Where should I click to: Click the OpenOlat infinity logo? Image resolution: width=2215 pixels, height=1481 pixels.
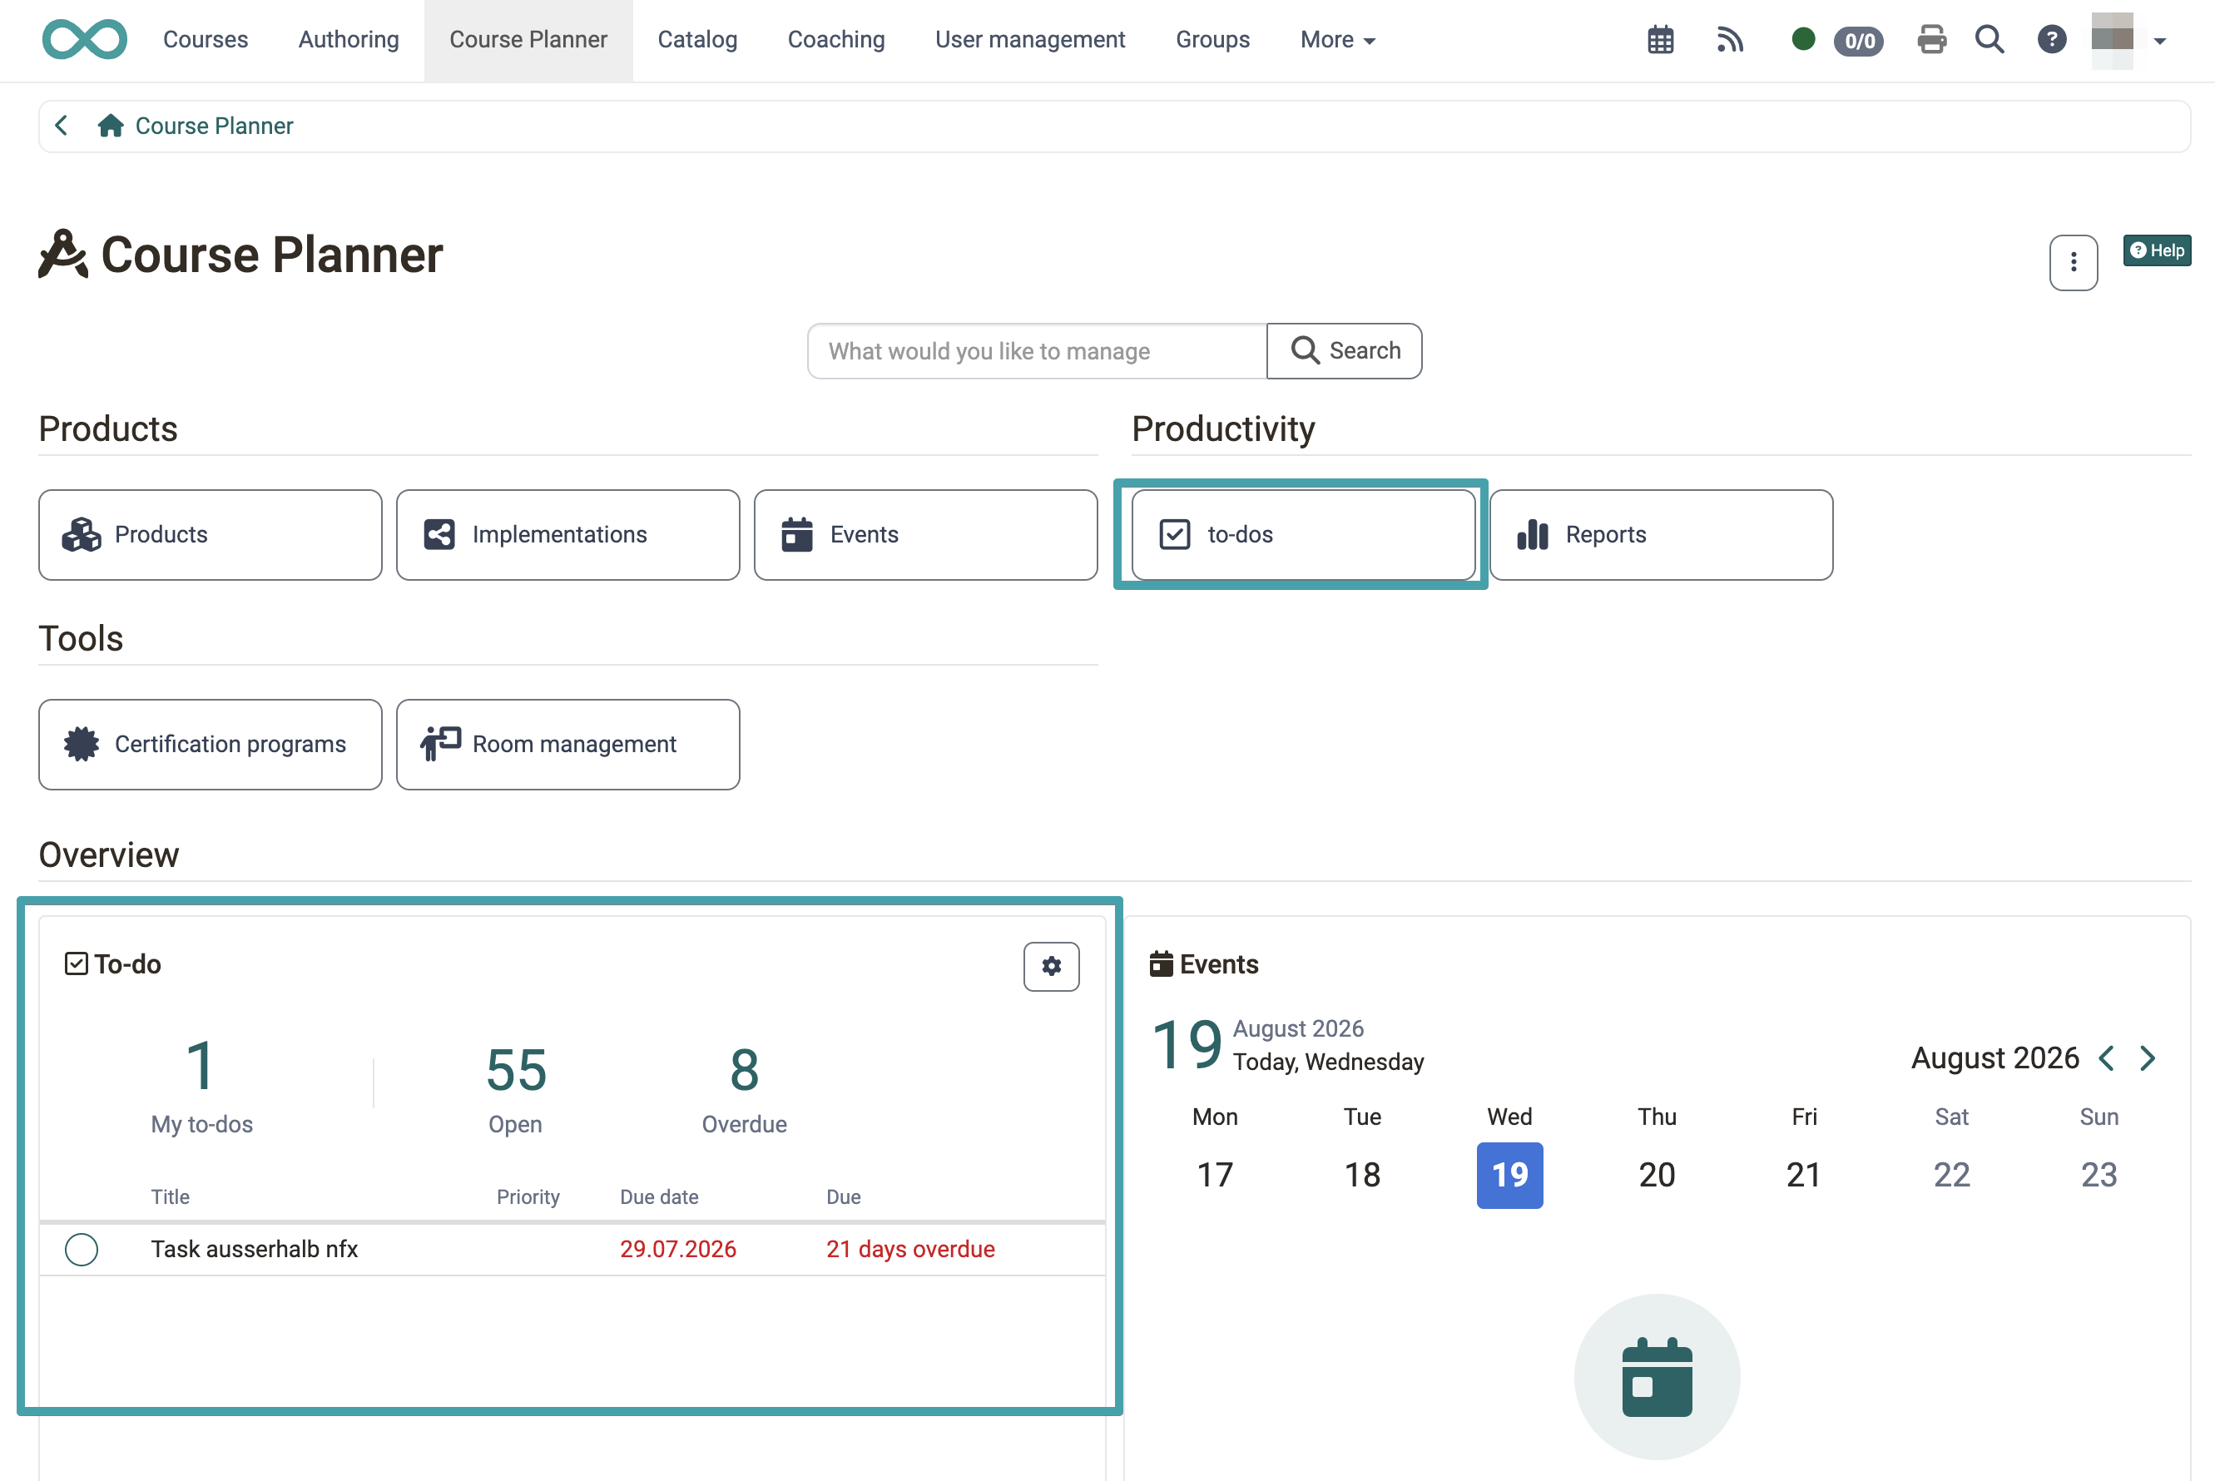(x=85, y=40)
